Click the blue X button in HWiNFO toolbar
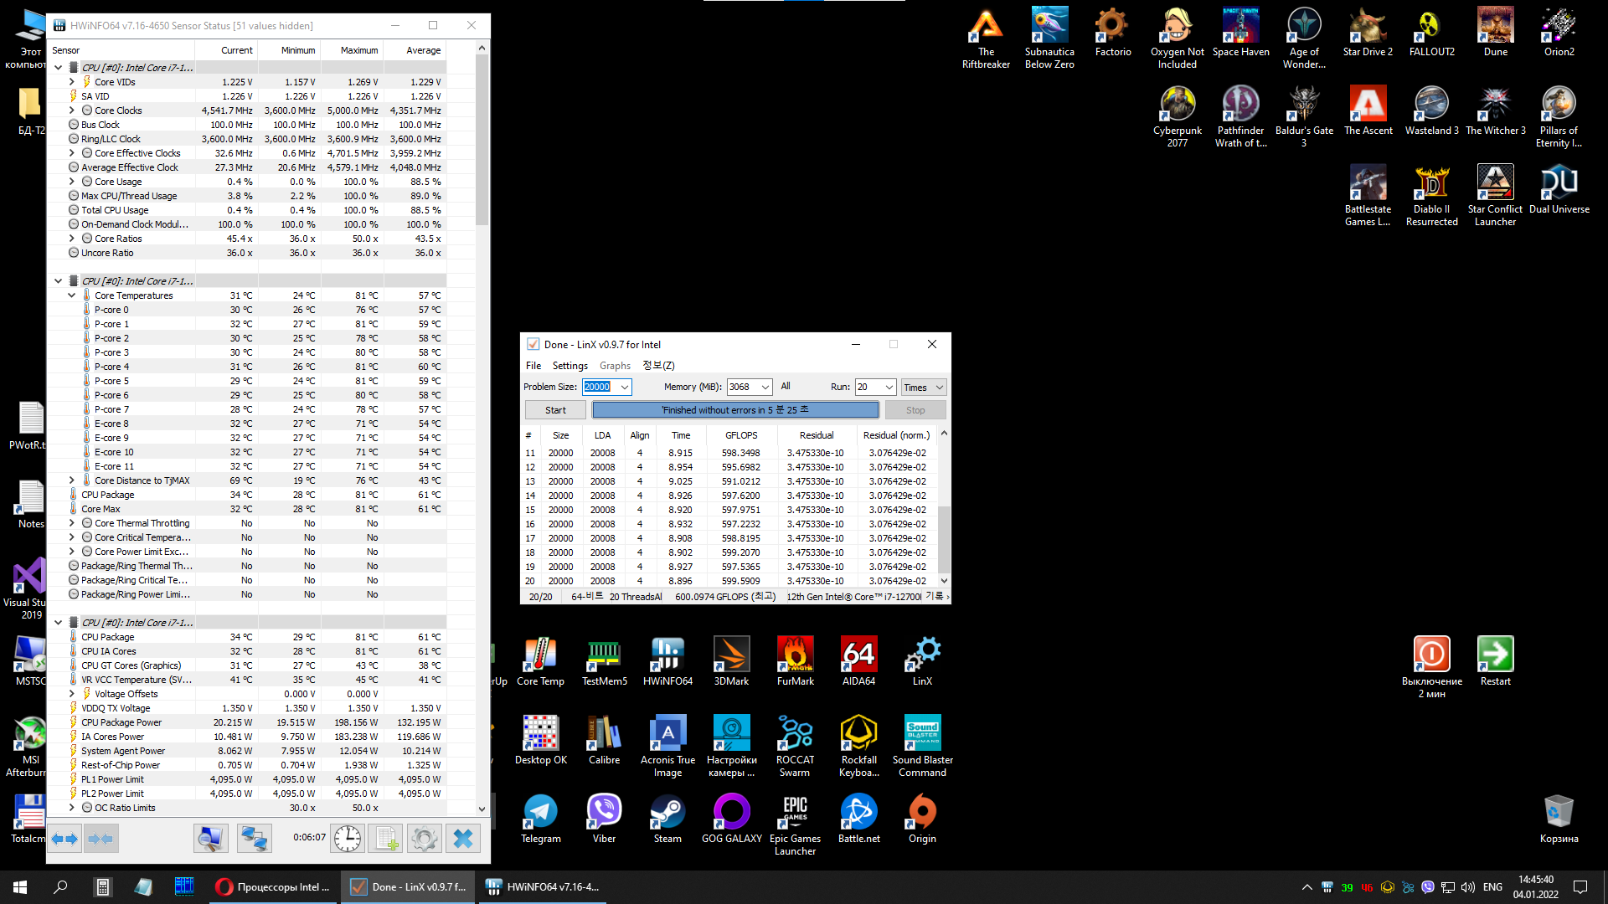The width and height of the screenshot is (1608, 904). (x=463, y=838)
